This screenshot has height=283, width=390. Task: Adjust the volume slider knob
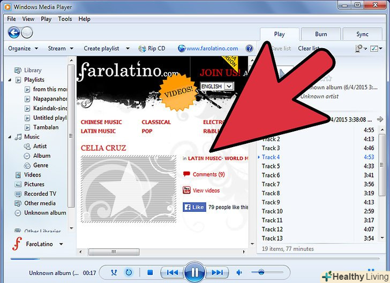pyautogui.click(x=261, y=272)
